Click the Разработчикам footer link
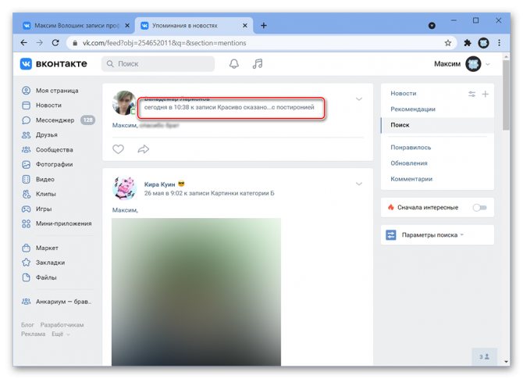Viewport: 523px width, 379px height. (62, 325)
